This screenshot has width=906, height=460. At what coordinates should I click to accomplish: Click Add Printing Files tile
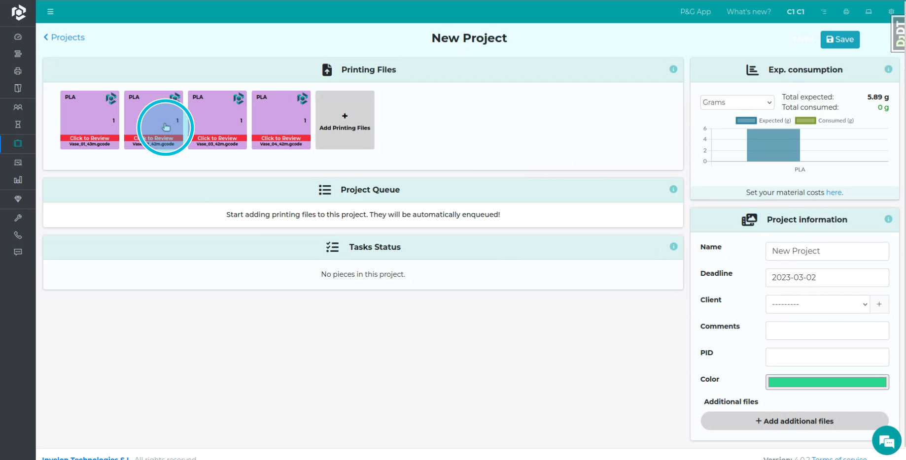(345, 120)
